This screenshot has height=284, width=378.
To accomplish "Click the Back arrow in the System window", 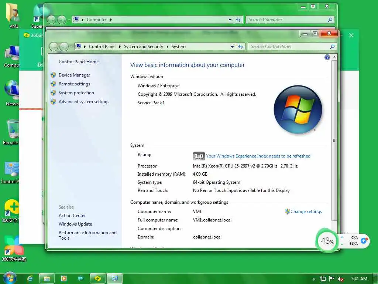I will click(54, 47).
